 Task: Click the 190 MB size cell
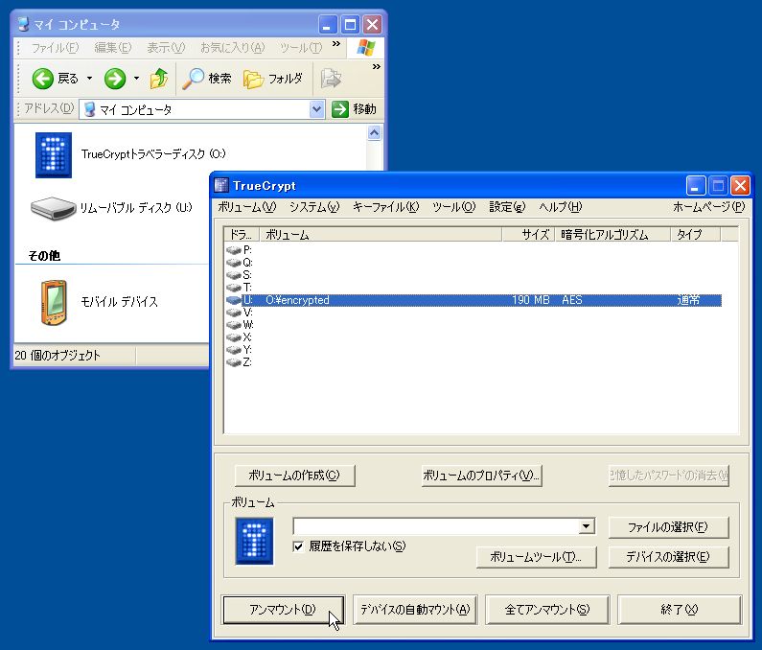[531, 300]
